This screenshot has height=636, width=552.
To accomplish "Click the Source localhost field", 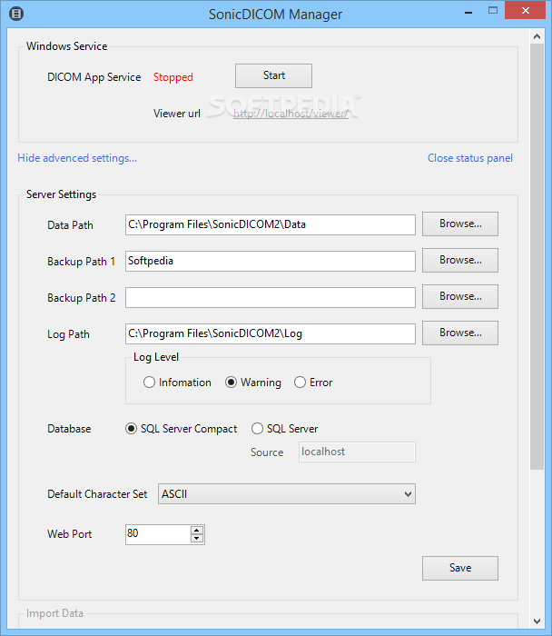I will (357, 452).
